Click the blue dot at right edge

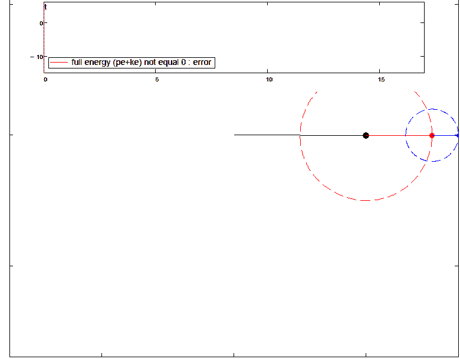tap(458, 135)
